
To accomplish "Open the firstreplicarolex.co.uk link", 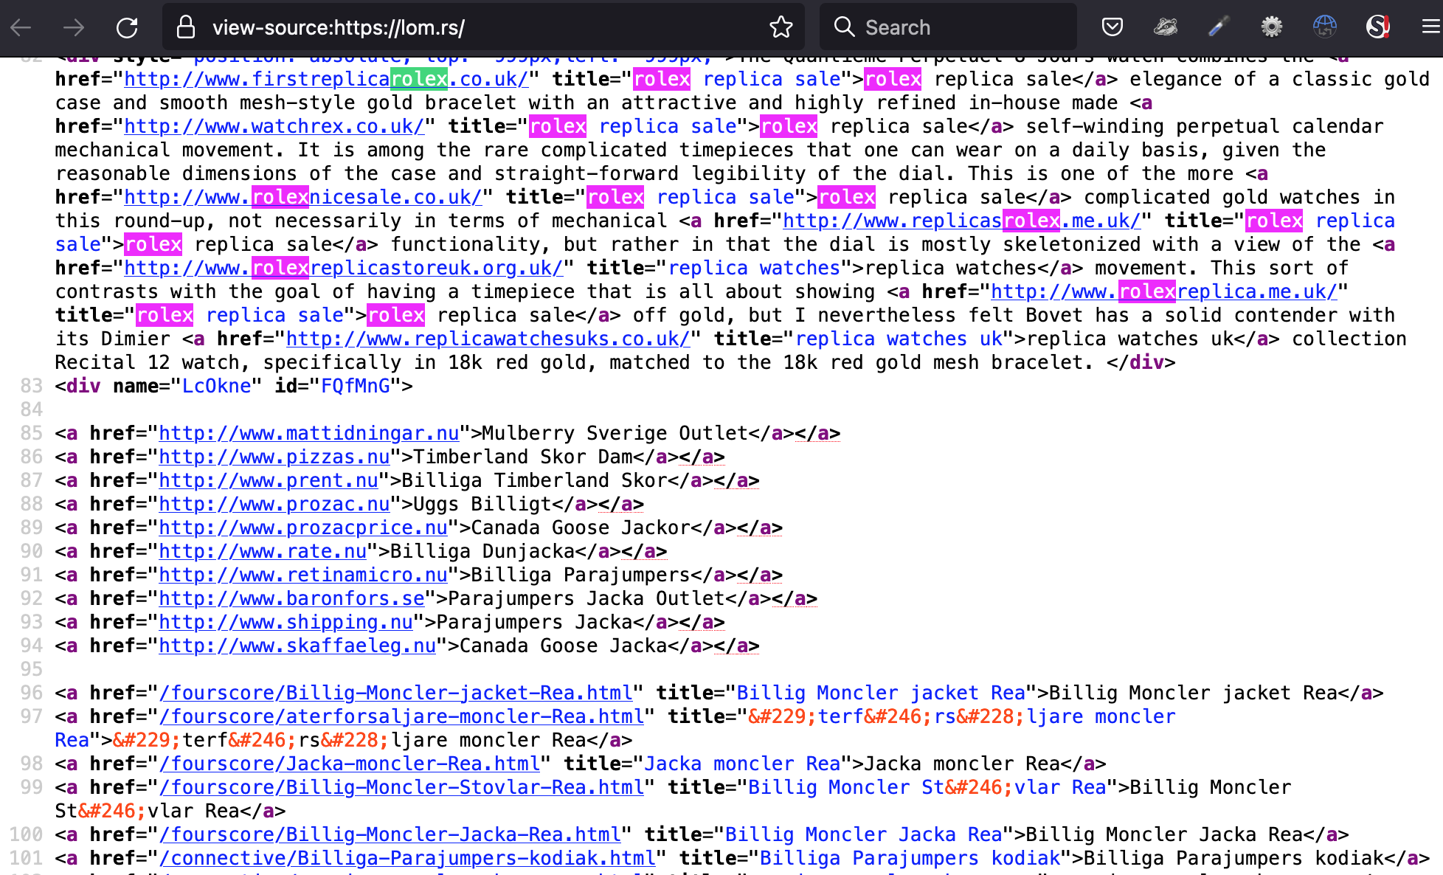I will tap(326, 79).
